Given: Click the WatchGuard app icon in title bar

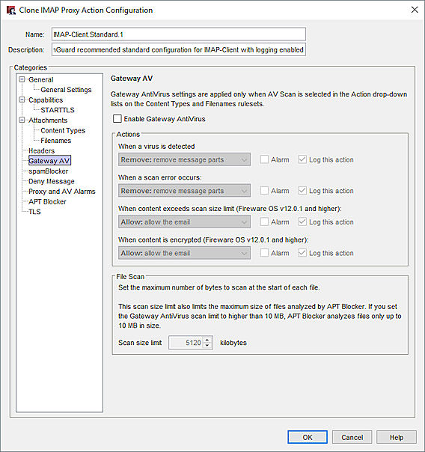Looking at the screenshot, I should (11, 10).
